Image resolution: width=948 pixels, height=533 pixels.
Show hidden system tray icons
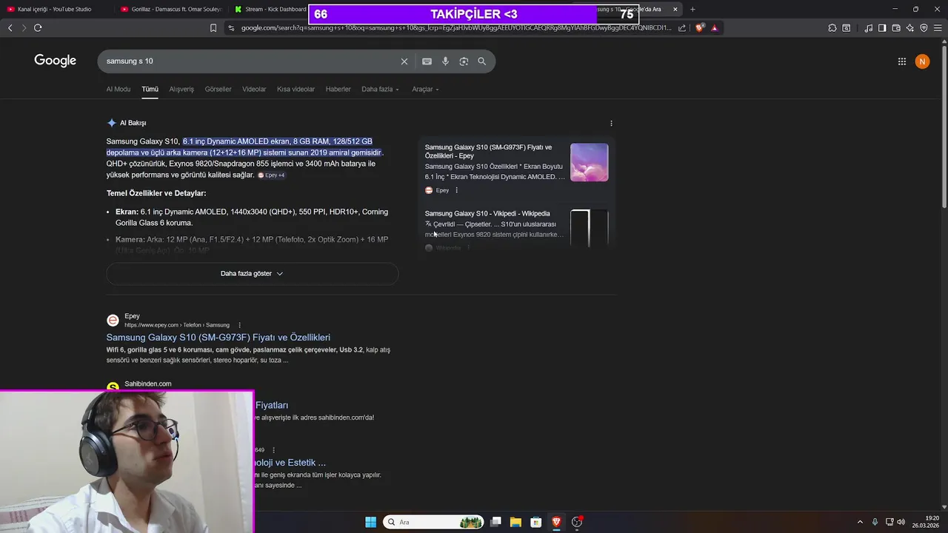point(860,522)
